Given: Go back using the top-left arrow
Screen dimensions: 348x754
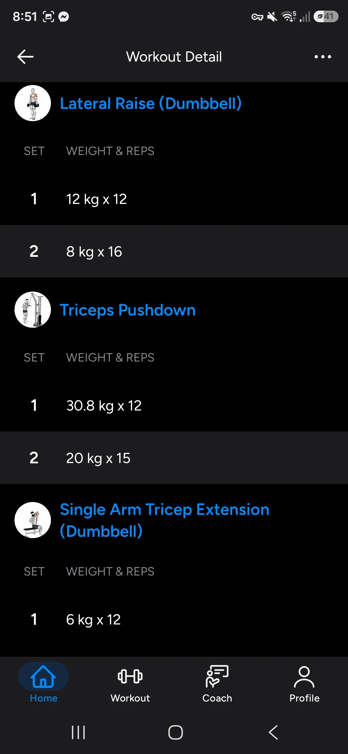Looking at the screenshot, I should (x=25, y=57).
